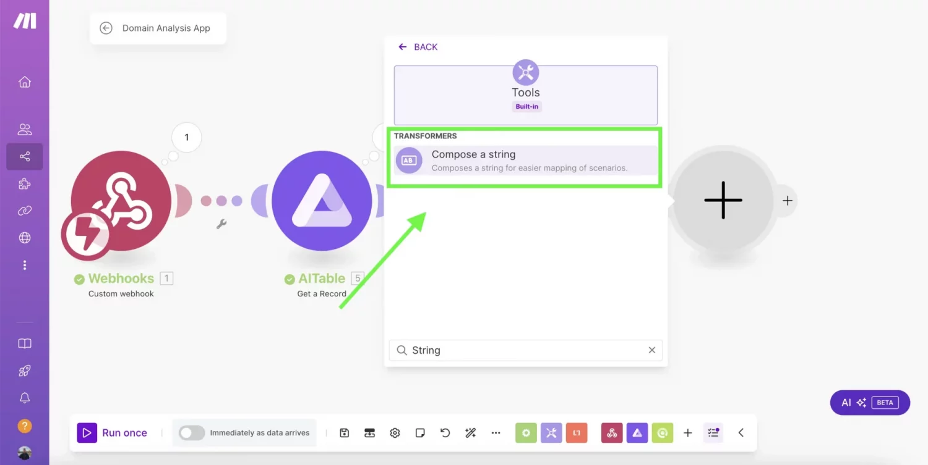The height and width of the screenshot is (465, 928).
Task: Open Scenarios from the sidebar share icon
Action: tap(25, 157)
